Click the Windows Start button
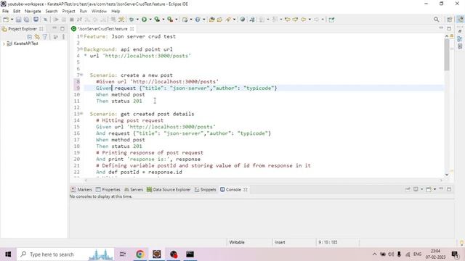Image resolution: width=465 pixels, height=261 pixels. tap(8, 254)
